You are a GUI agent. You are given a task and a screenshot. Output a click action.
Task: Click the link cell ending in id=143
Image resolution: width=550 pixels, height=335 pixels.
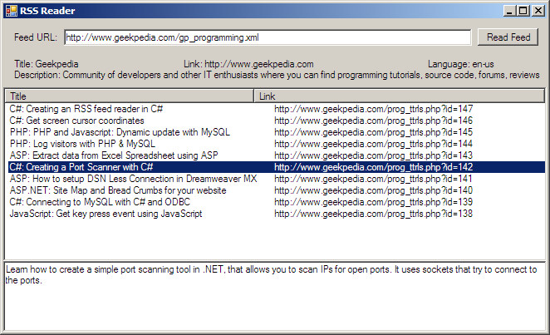pos(374,155)
